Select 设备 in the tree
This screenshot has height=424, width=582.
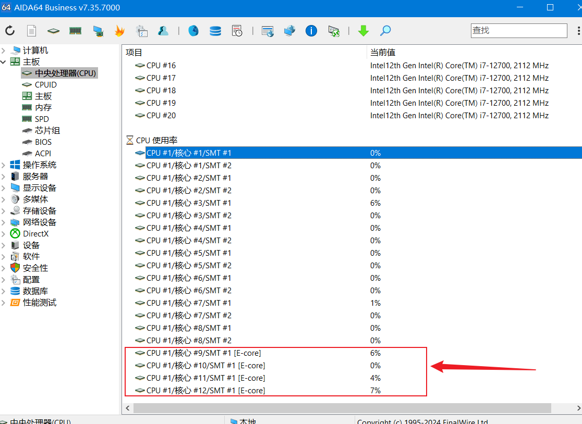coord(31,245)
